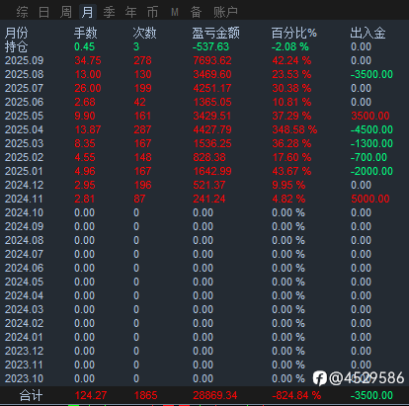Click the -537.63 holding profit value
The width and height of the screenshot is (409, 406).
click(210, 46)
